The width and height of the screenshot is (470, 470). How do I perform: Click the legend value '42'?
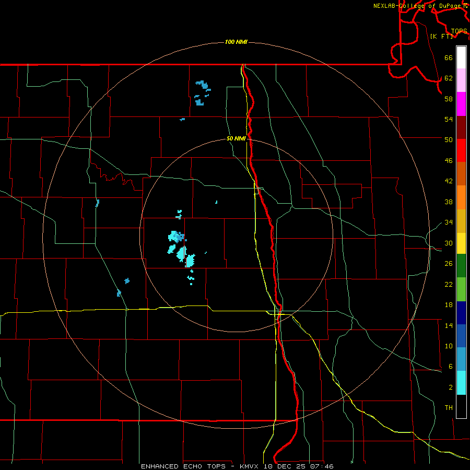[449, 181]
